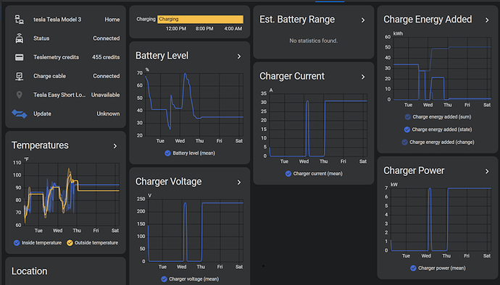The image size is (500, 285).
Task: Toggle the Outside temperature legend checkbox
Action: [x=70, y=242]
